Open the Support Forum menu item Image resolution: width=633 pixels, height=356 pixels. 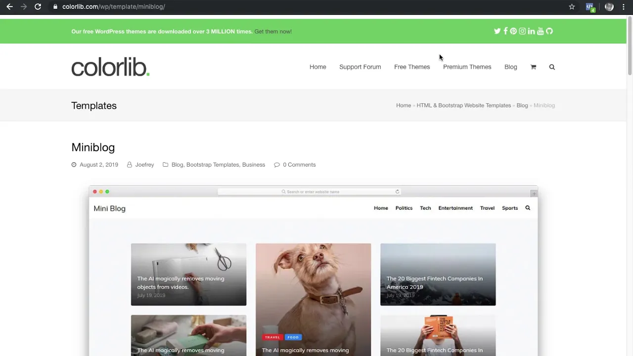pos(360,67)
